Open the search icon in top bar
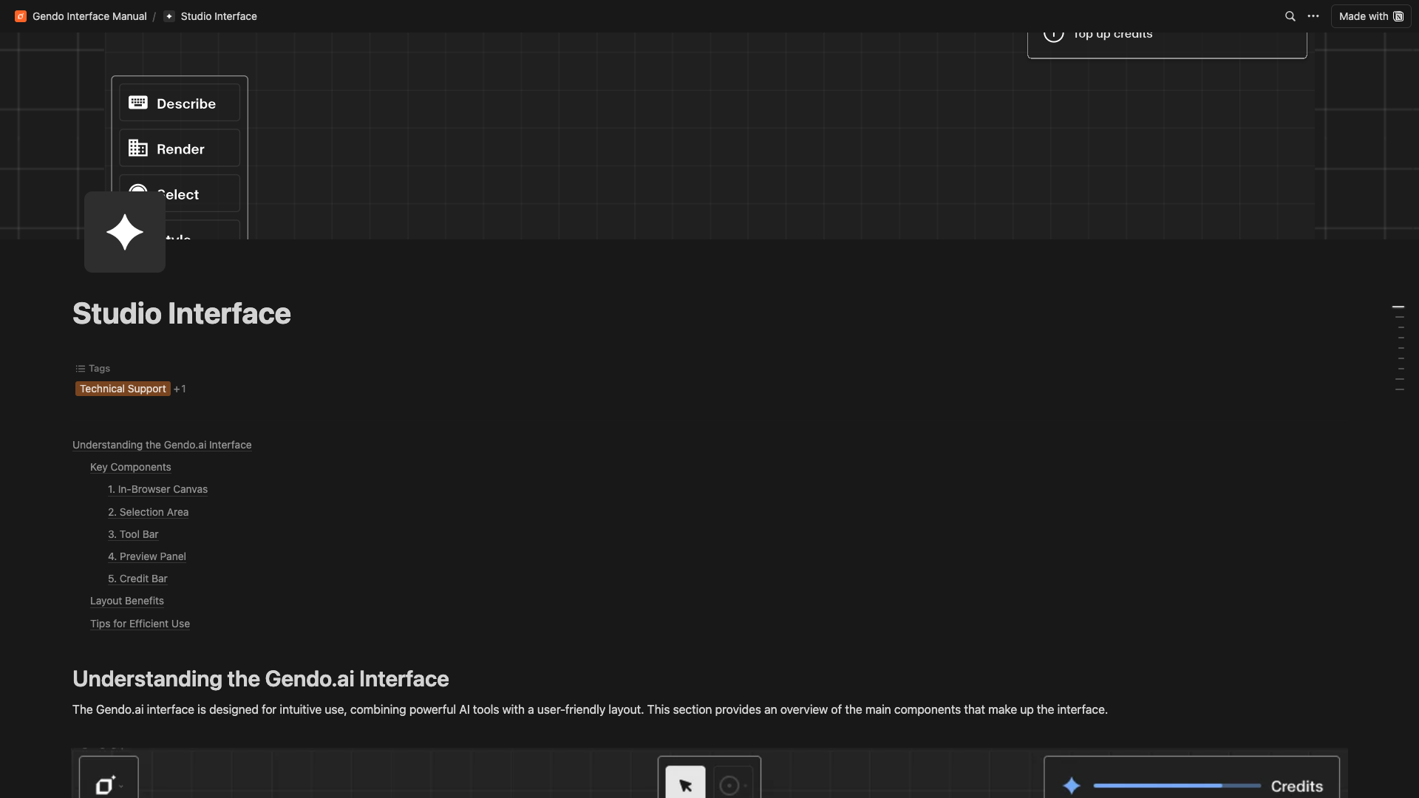 (x=1290, y=16)
